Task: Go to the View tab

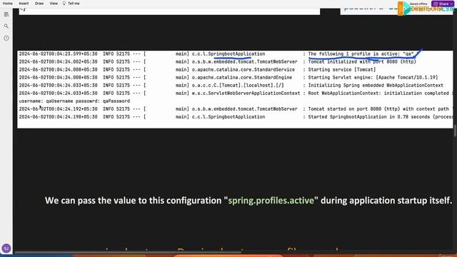Action: (54, 4)
